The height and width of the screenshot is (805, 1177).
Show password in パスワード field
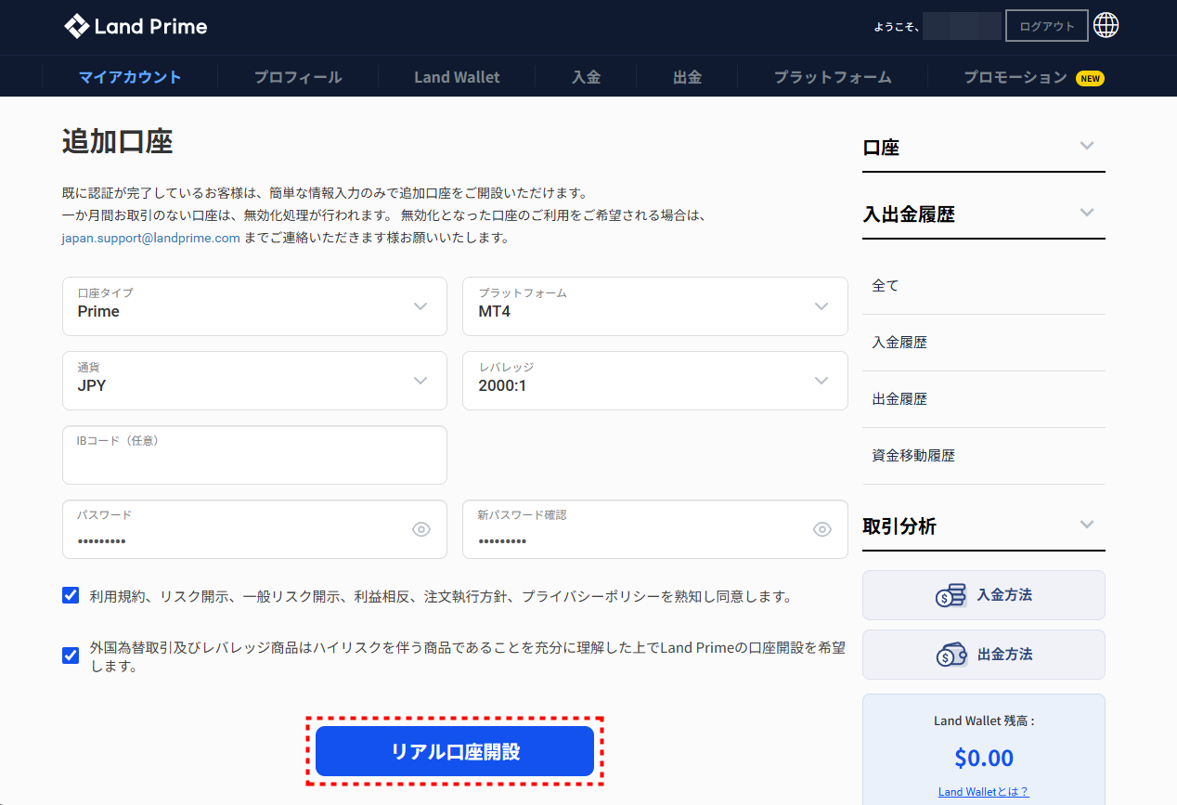click(x=421, y=529)
